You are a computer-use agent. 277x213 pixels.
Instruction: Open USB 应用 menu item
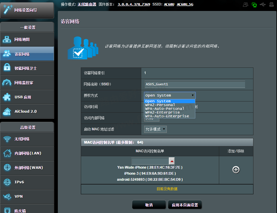[27, 97]
